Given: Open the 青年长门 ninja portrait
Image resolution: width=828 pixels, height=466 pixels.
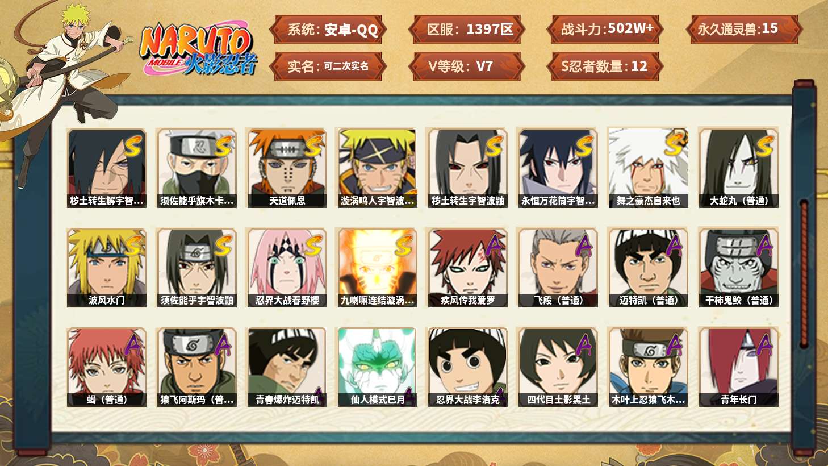Looking at the screenshot, I should pos(738,367).
